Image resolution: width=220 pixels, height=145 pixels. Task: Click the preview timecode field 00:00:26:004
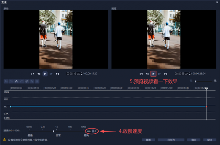click(181, 74)
